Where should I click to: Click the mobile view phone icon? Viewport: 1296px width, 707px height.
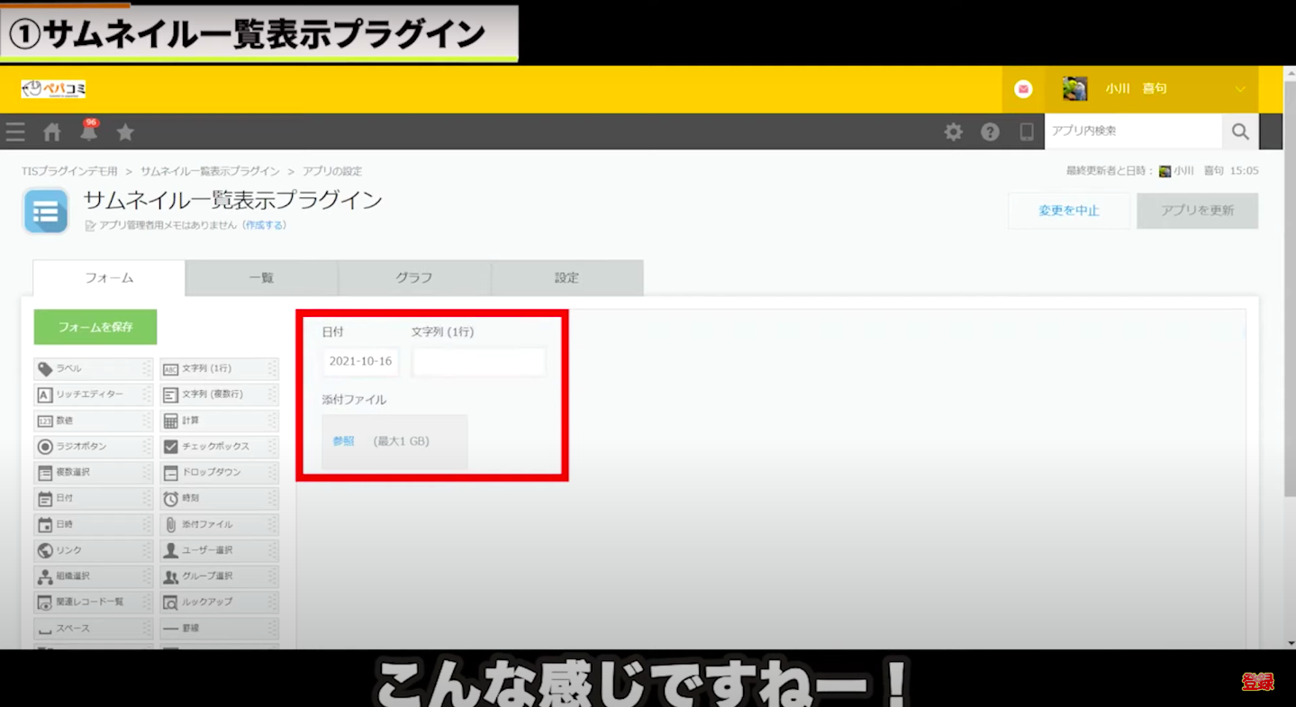(x=1026, y=132)
